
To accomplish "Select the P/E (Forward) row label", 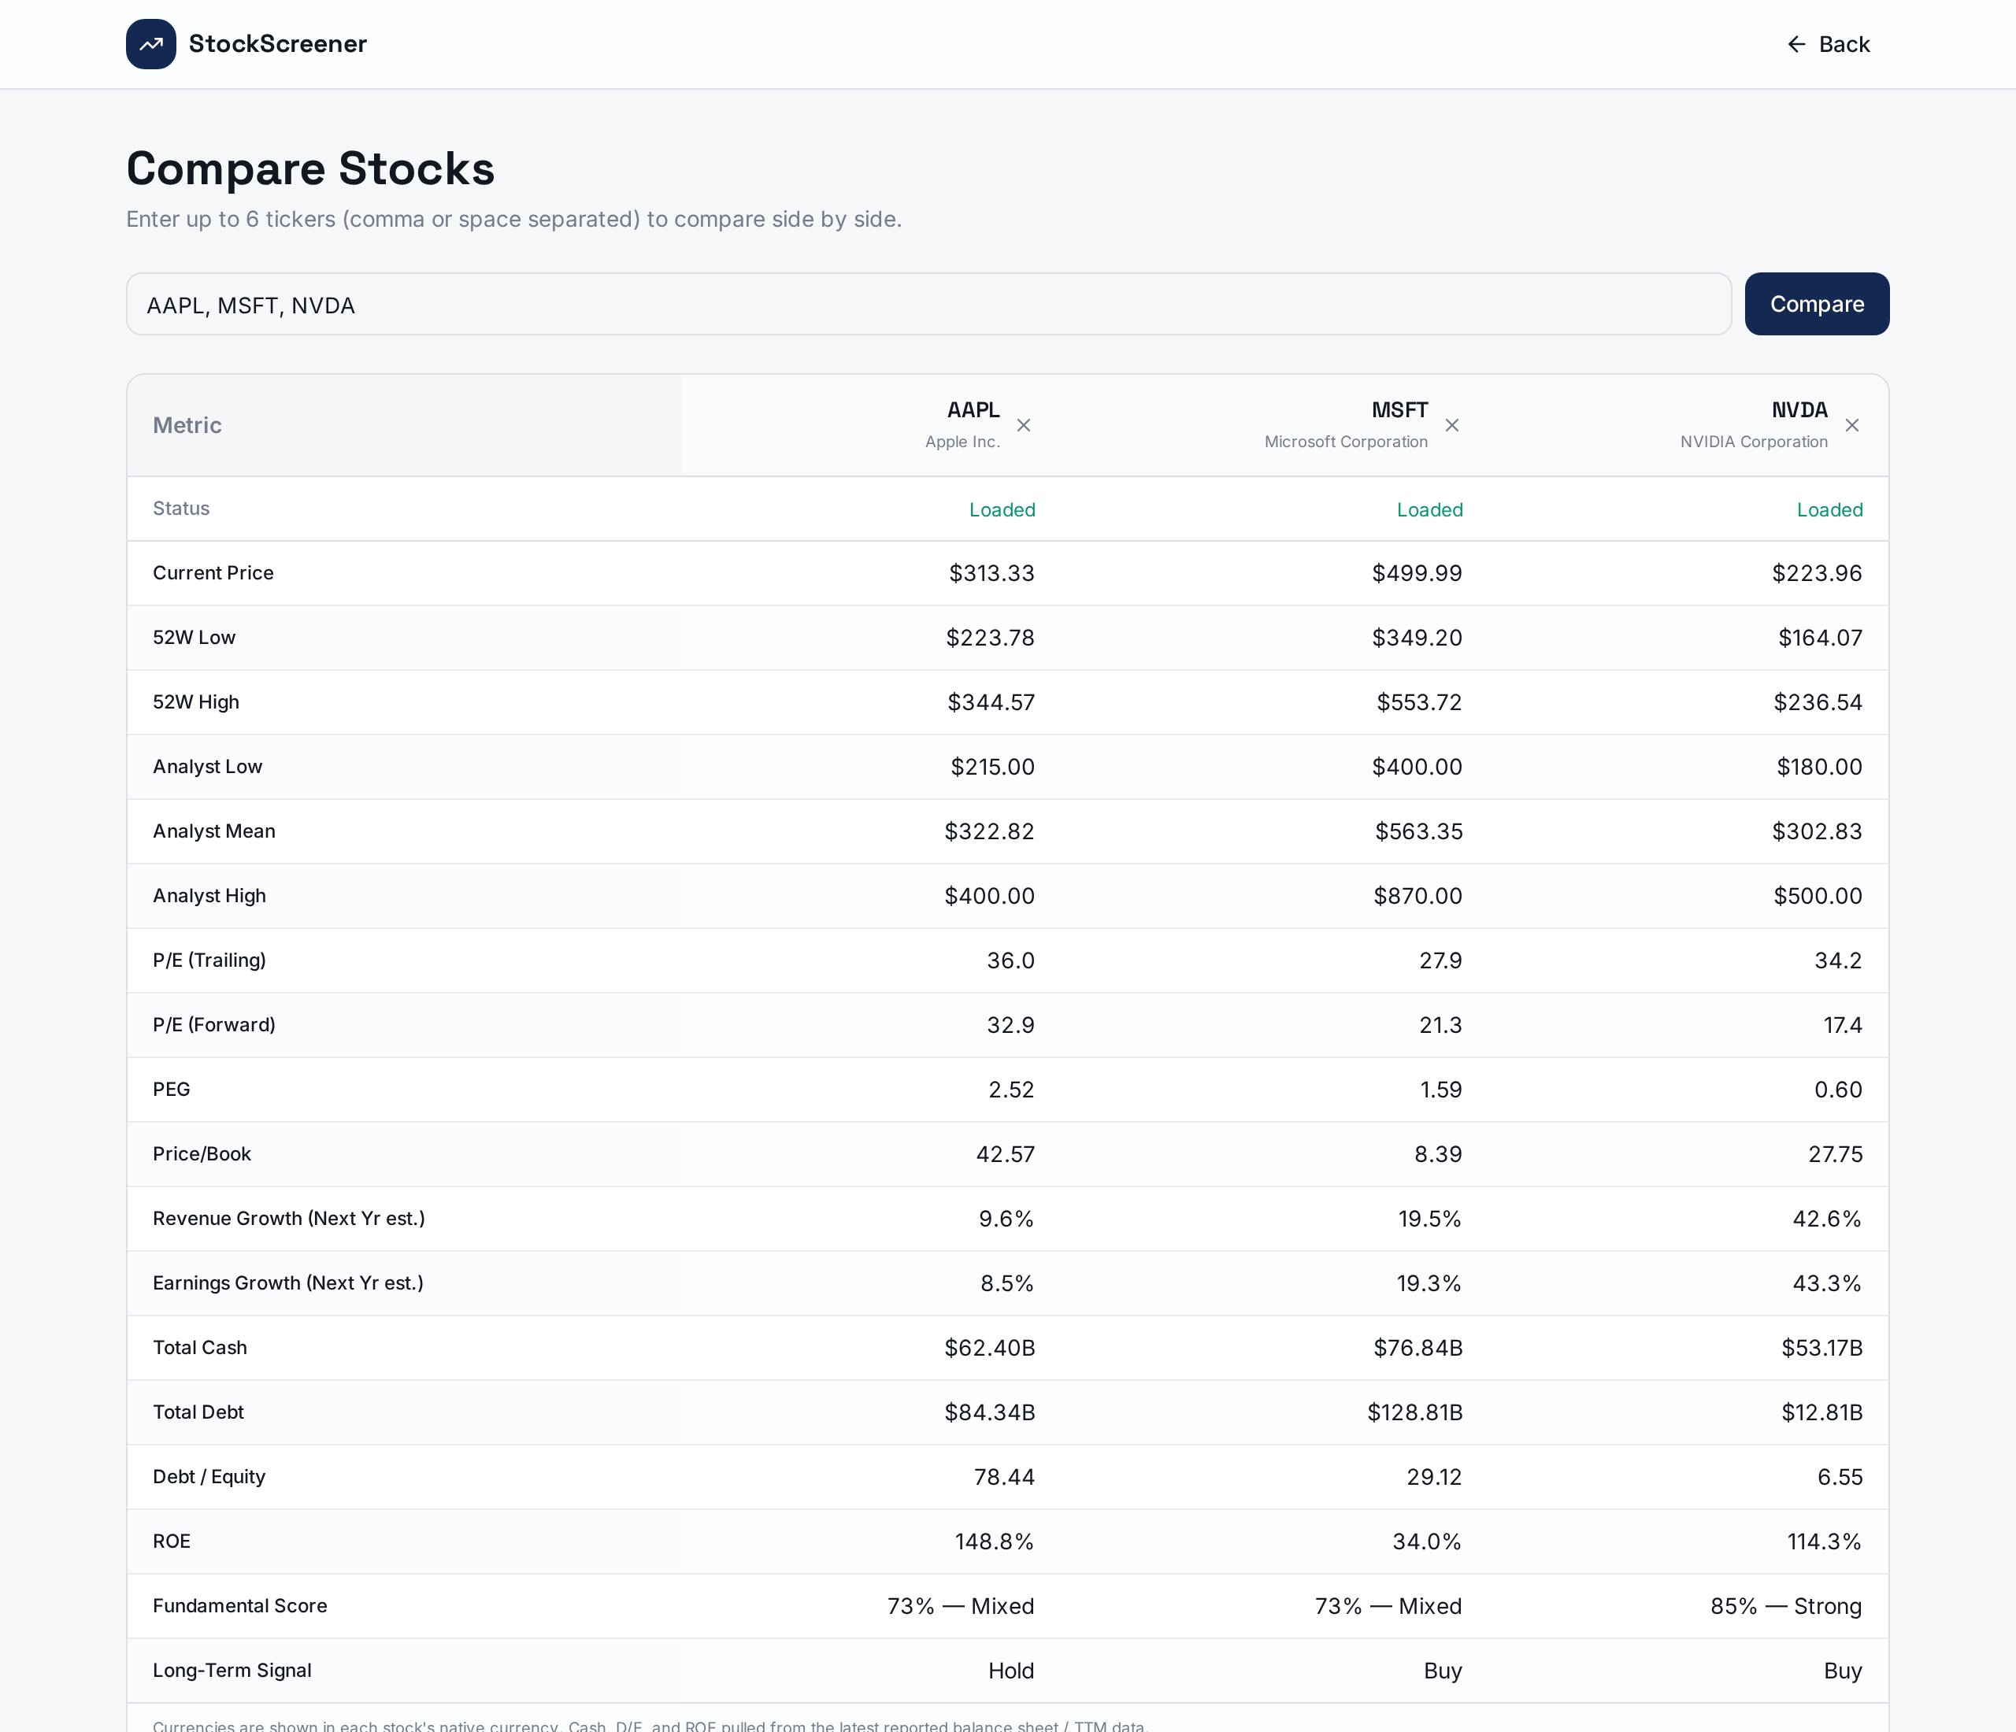I will (214, 1025).
